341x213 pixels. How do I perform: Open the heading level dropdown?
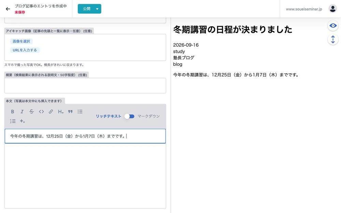(x=61, y=111)
